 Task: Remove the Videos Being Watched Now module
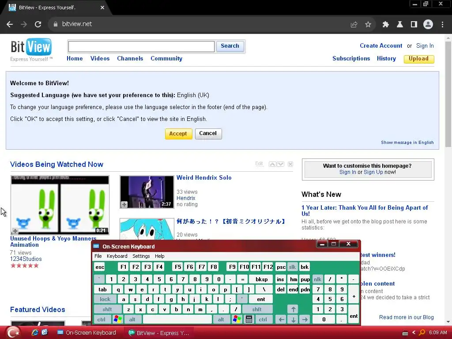click(290, 164)
